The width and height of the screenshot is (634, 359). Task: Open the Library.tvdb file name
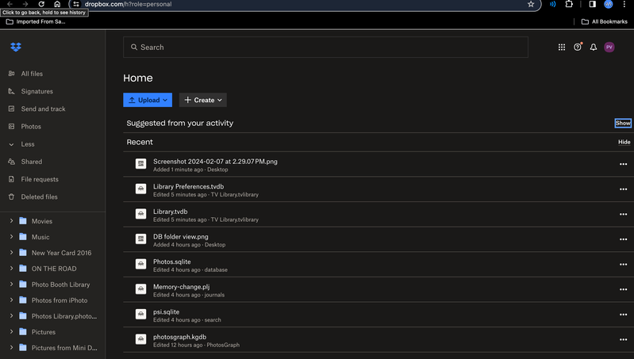click(171, 212)
